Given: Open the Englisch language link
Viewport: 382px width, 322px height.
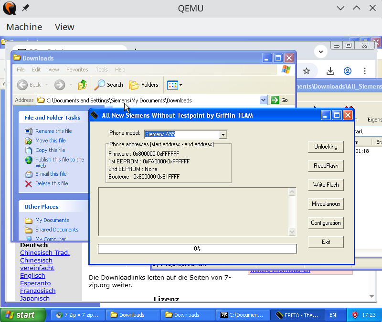Looking at the screenshot, I should tap(32, 275).
